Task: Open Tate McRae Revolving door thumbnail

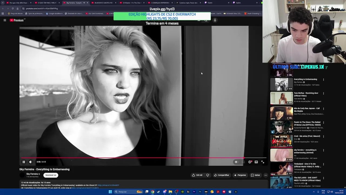Action: coord(281,98)
